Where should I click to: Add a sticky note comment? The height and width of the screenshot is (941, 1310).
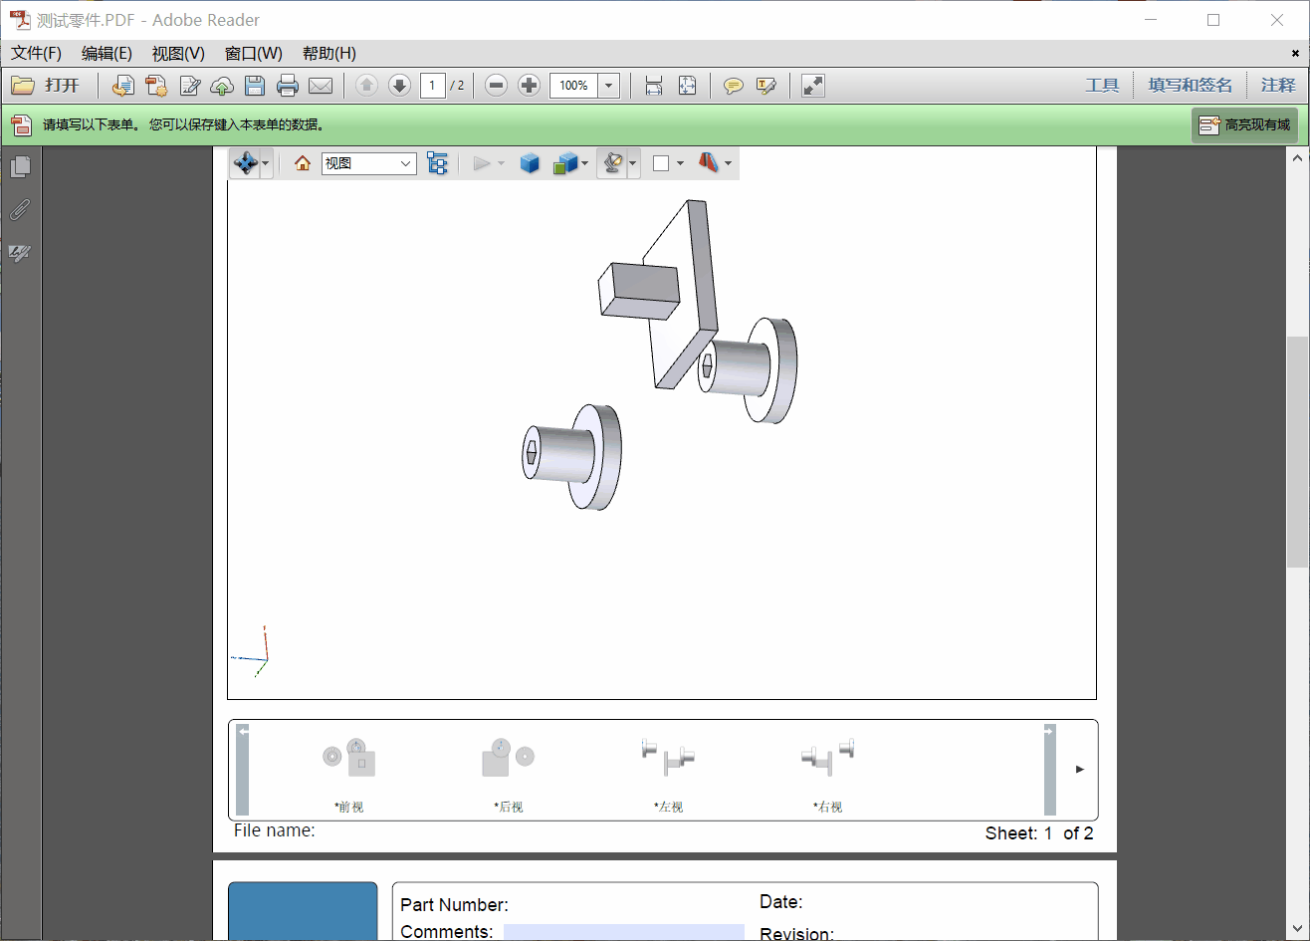click(733, 86)
